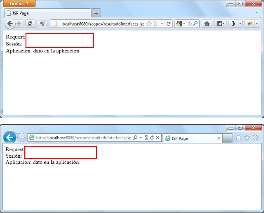Open the Firefox URL history dropdown arrow

click(162, 24)
